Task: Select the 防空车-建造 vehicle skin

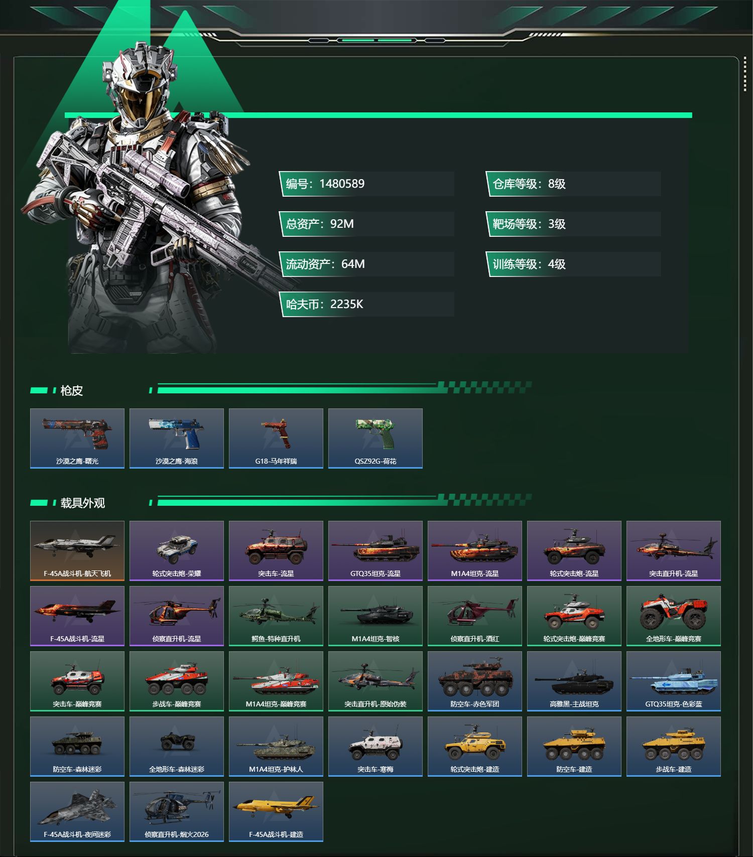Action: click(x=574, y=747)
